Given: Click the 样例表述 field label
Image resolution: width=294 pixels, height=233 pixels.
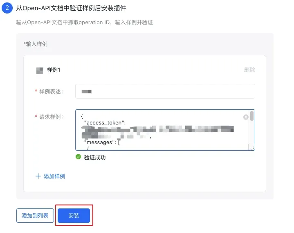Looking at the screenshot, I should 51,91.
